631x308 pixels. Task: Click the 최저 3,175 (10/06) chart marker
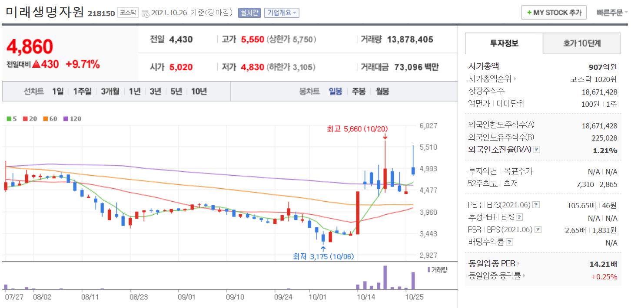(x=323, y=256)
